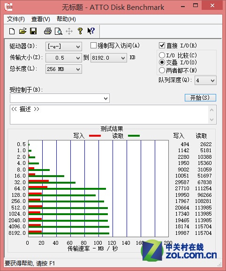
Task: Toggle 直接 I/O(R) checkbox
Action: click(162, 46)
